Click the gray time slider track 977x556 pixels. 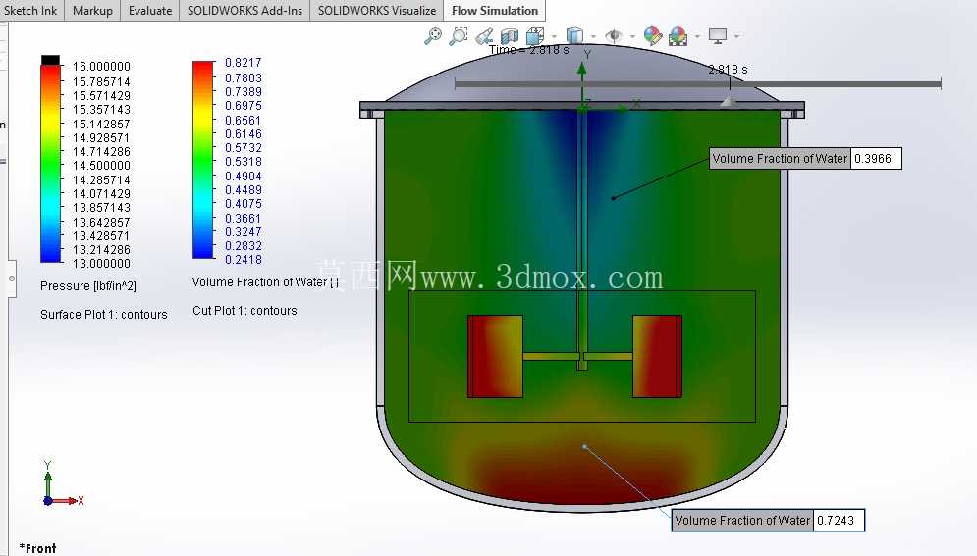coord(697,84)
